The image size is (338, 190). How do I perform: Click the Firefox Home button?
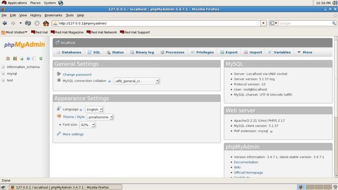(x=46, y=23)
